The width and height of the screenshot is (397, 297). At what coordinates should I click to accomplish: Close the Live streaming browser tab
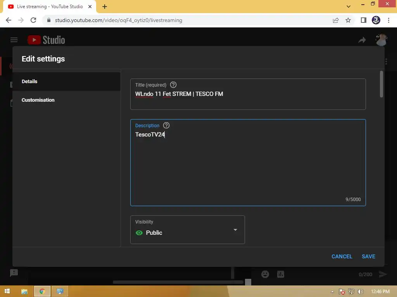pos(90,7)
